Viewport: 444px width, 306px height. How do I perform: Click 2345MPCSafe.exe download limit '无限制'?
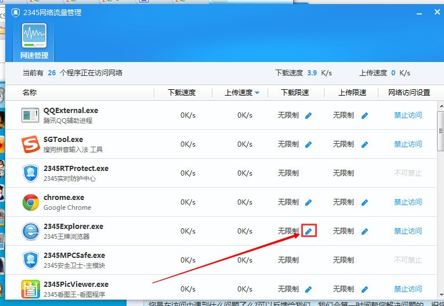click(x=288, y=260)
